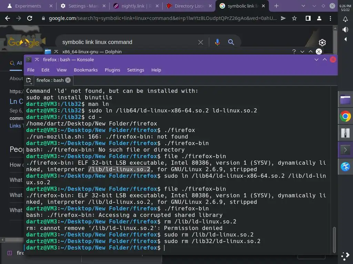The width and height of the screenshot is (353, 264).
Task: Open overview icon in panel bottom corner
Action: [x=345, y=256]
